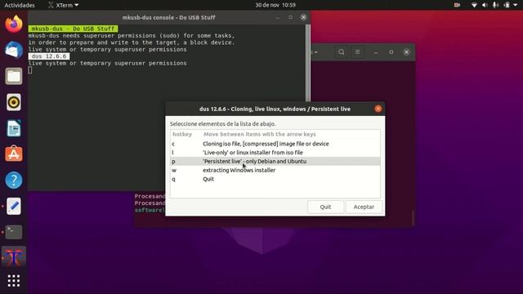Click the Quit button in the dialog
This screenshot has height=294, width=523.
[325, 207]
